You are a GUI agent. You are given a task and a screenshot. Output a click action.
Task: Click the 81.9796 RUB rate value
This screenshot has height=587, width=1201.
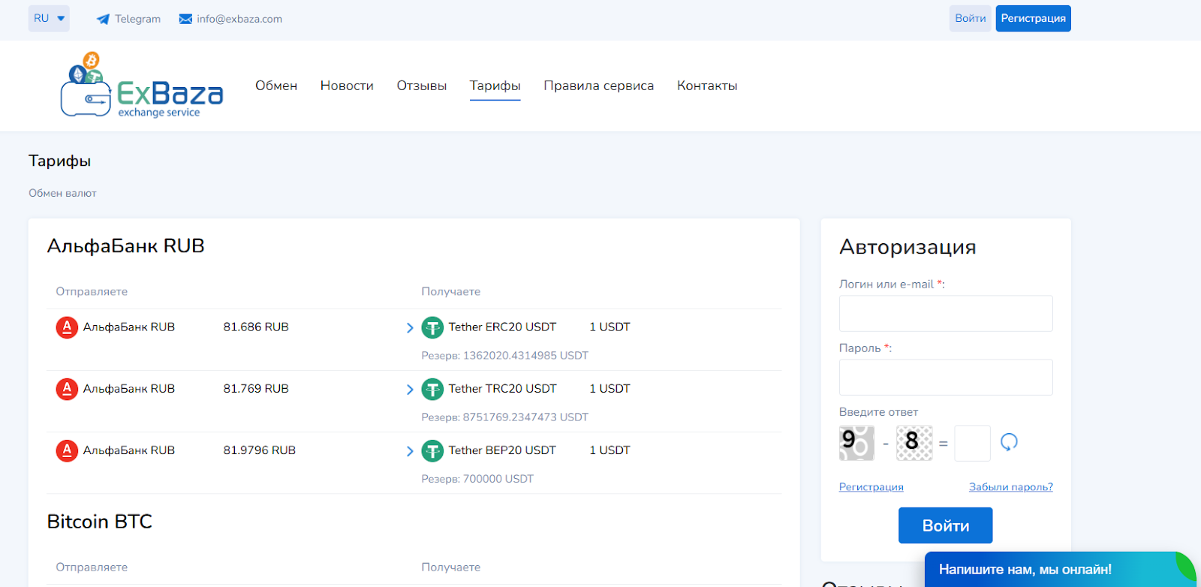click(260, 450)
